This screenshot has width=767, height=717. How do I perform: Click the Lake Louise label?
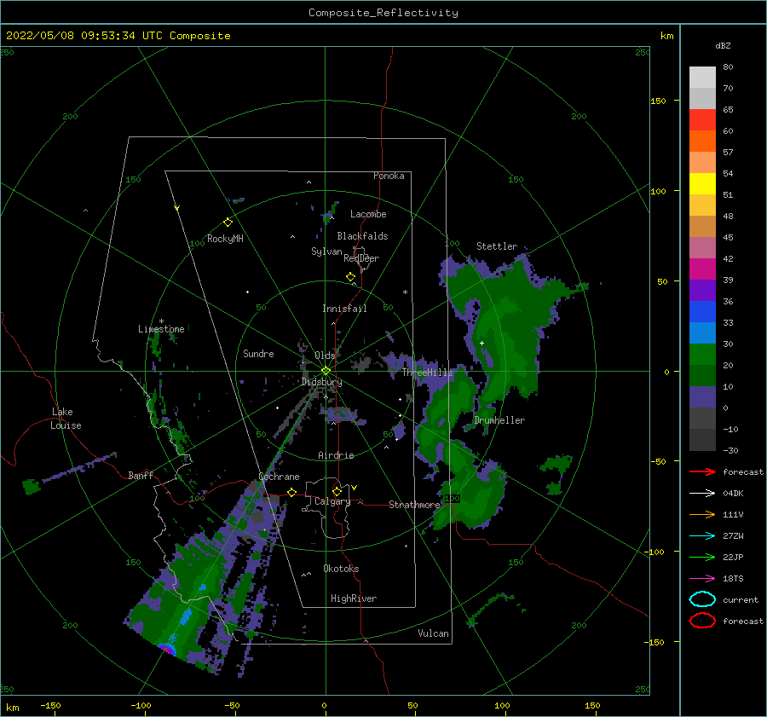point(66,419)
